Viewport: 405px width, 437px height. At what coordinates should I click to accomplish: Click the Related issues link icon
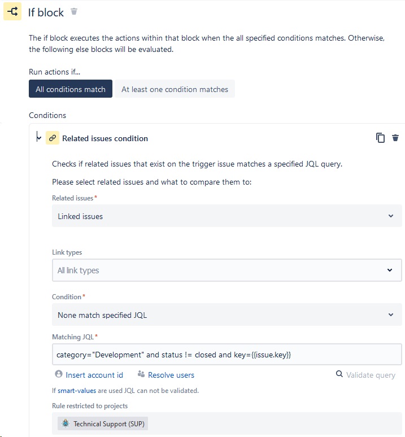53,138
